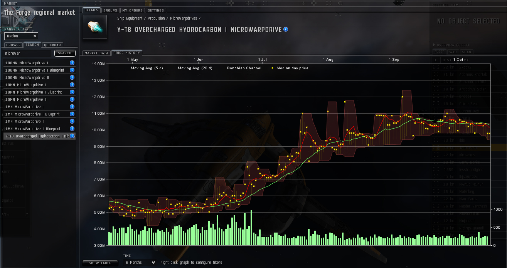
Task: Click the 1 Jul timeline label
Action: click(262, 60)
